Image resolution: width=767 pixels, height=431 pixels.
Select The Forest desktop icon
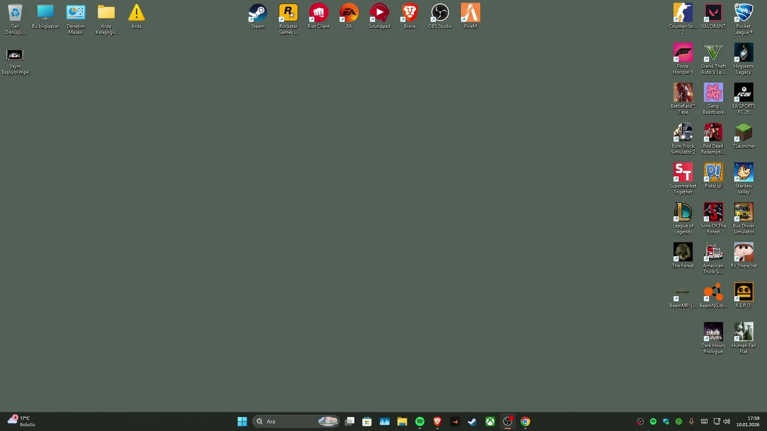tap(683, 256)
